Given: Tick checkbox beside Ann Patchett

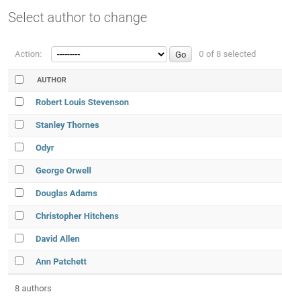Looking at the screenshot, I should [x=19, y=261].
